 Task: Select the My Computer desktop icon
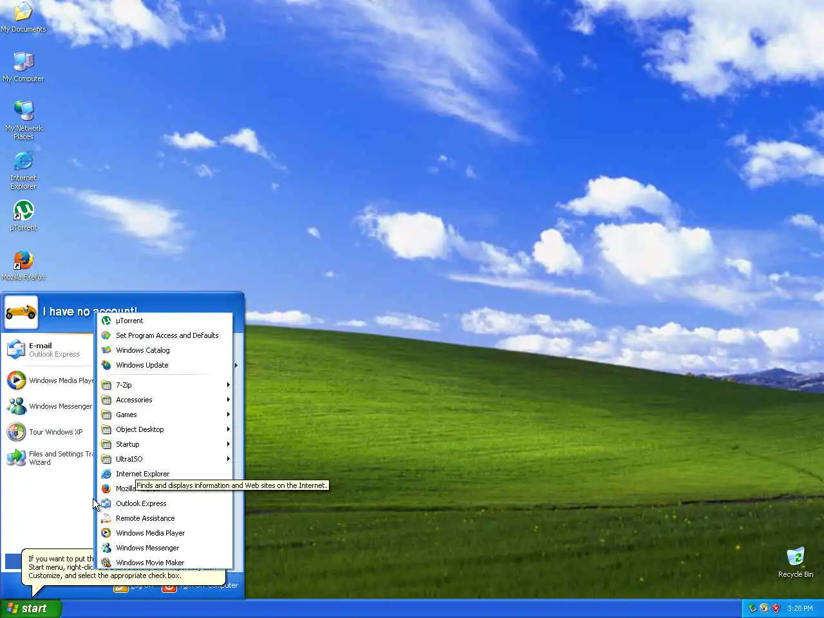point(23,67)
